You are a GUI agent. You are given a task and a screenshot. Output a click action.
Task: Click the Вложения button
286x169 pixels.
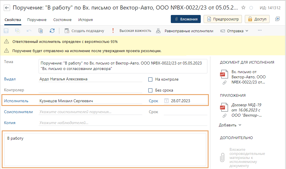(186, 19)
